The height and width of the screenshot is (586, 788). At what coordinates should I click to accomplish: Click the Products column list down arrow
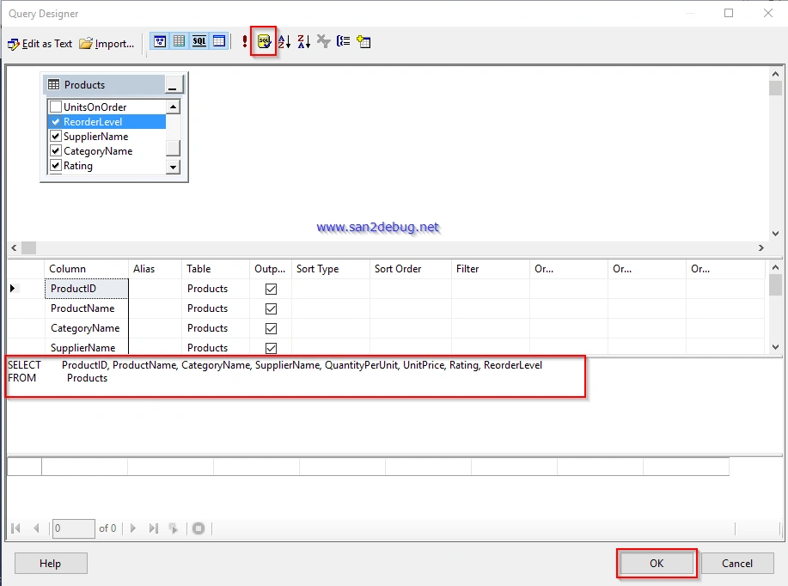coord(173,168)
